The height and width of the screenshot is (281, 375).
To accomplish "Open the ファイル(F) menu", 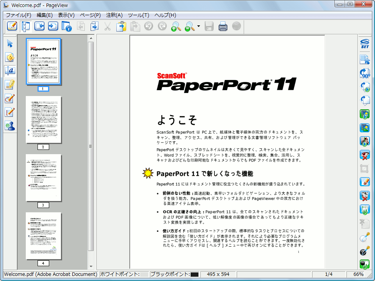I will 18,15.
